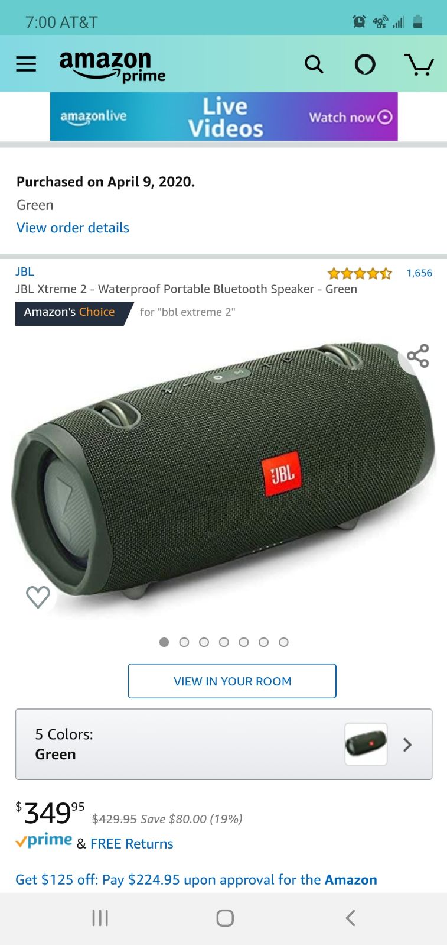
Task: Tap Watch now on Amazon Live banner
Action: (x=351, y=117)
